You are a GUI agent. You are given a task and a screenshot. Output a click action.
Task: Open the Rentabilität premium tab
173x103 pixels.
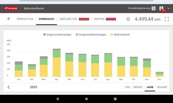(x=74, y=19)
